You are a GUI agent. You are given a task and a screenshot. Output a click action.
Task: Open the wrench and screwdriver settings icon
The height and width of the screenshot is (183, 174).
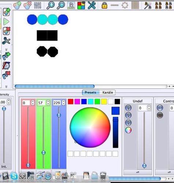click(x=92, y=5)
